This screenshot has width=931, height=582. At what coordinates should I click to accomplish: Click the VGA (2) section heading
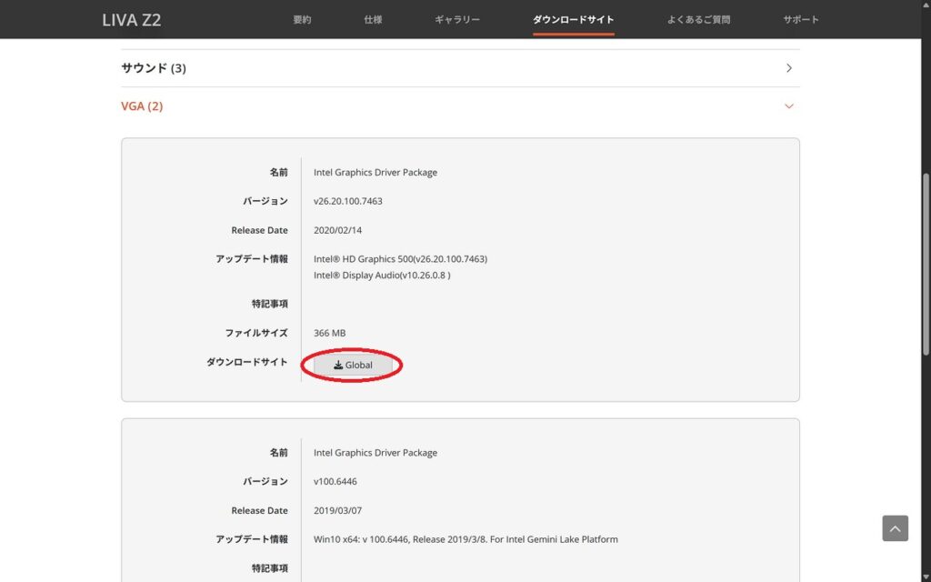142,106
